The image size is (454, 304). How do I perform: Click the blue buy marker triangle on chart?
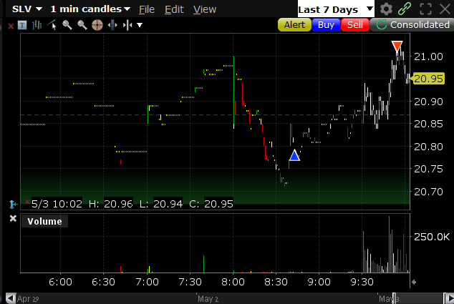tap(294, 155)
